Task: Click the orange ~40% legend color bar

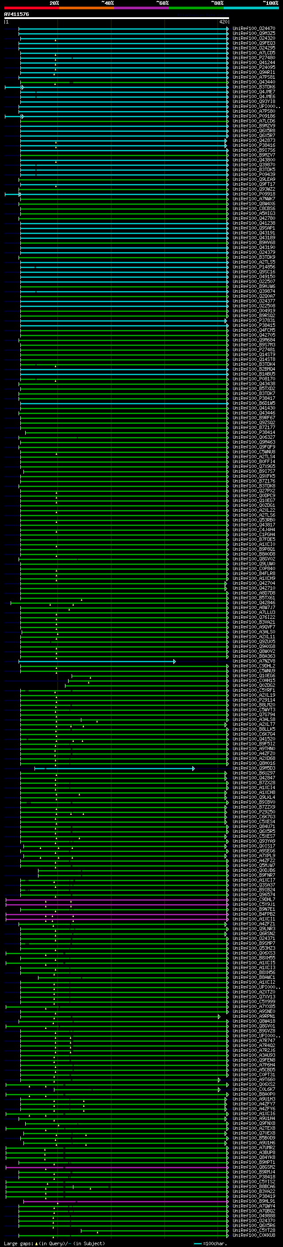Action: click(87, 8)
